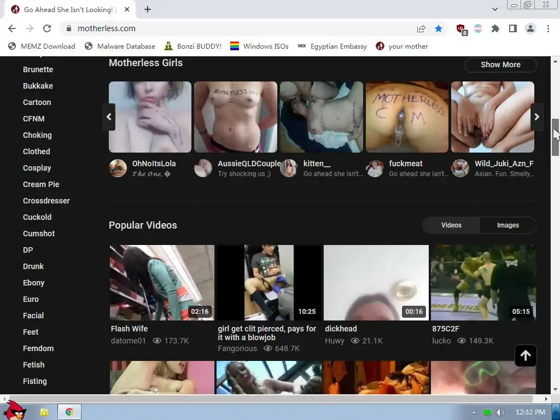Open the 02:16 video thumbnail
This screenshot has height=420, width=560.
(x=162, y=283)
